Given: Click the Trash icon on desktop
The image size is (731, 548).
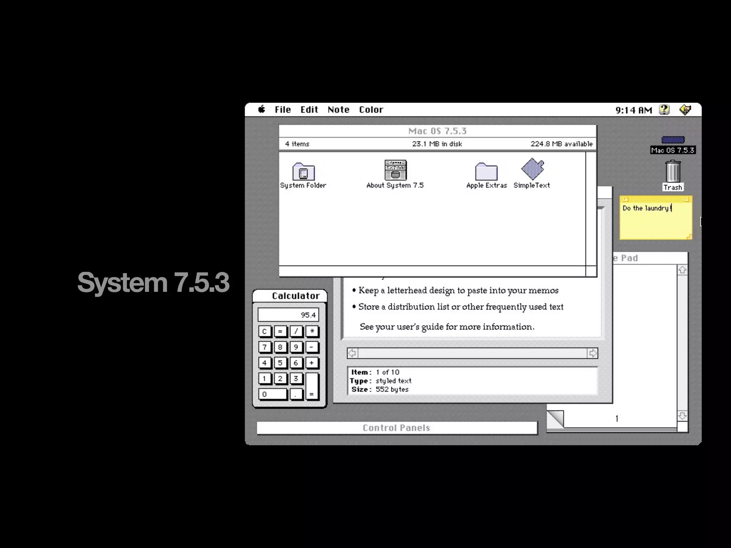Looking at the screenshot, I should [x=673, y=172].
